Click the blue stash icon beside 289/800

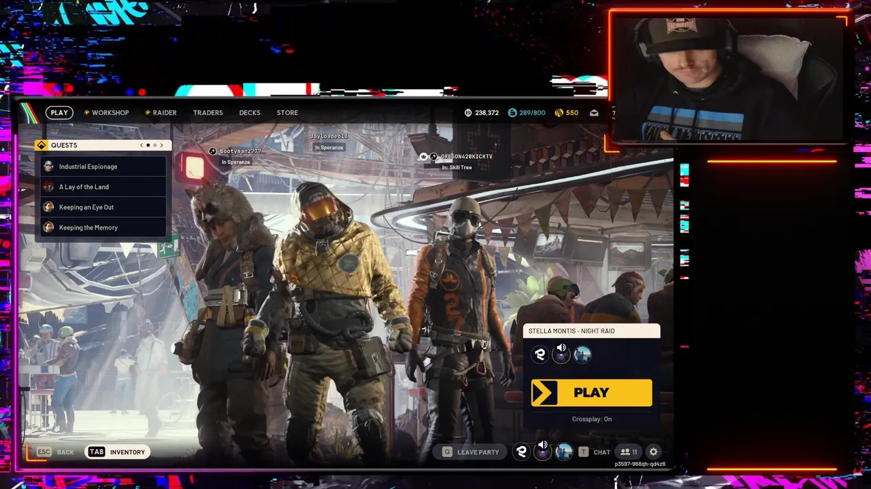click(512, 113)
